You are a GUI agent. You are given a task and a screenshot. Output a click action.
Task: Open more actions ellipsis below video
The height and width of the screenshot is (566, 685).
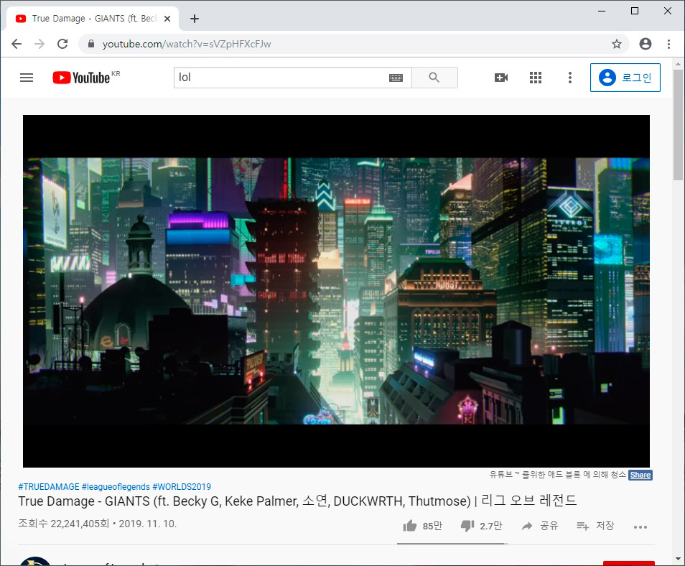click(x=640, y=526)
